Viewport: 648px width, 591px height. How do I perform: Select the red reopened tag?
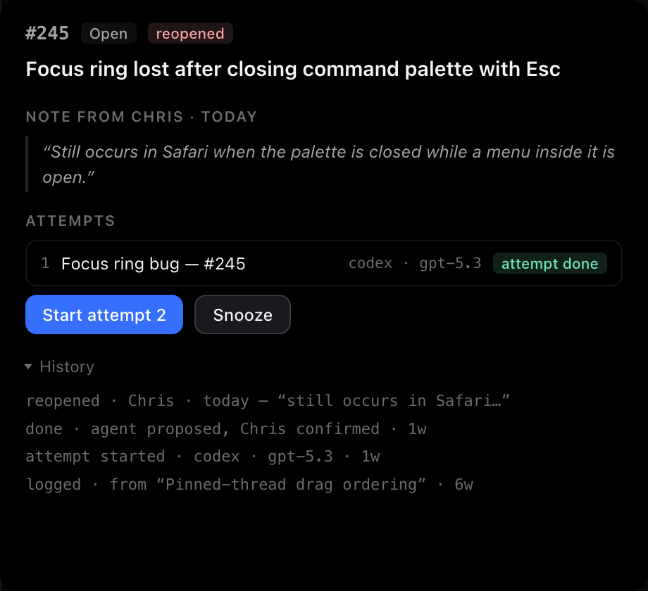190,34
